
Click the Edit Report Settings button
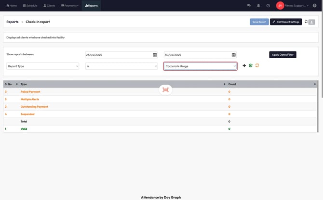(285, 22)
